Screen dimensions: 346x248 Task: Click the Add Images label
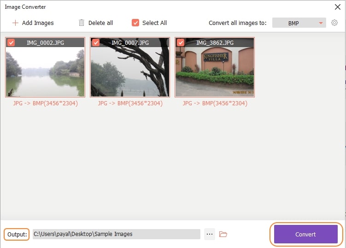click(x=37, y=23)
